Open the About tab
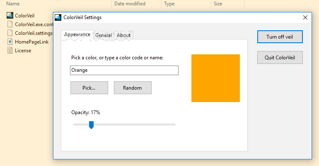 (123, 35)
